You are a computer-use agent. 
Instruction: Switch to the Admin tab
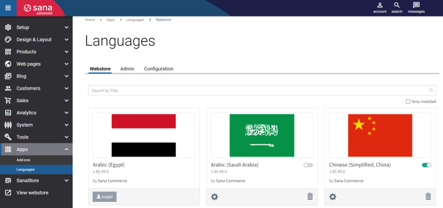tap(127, 69)
